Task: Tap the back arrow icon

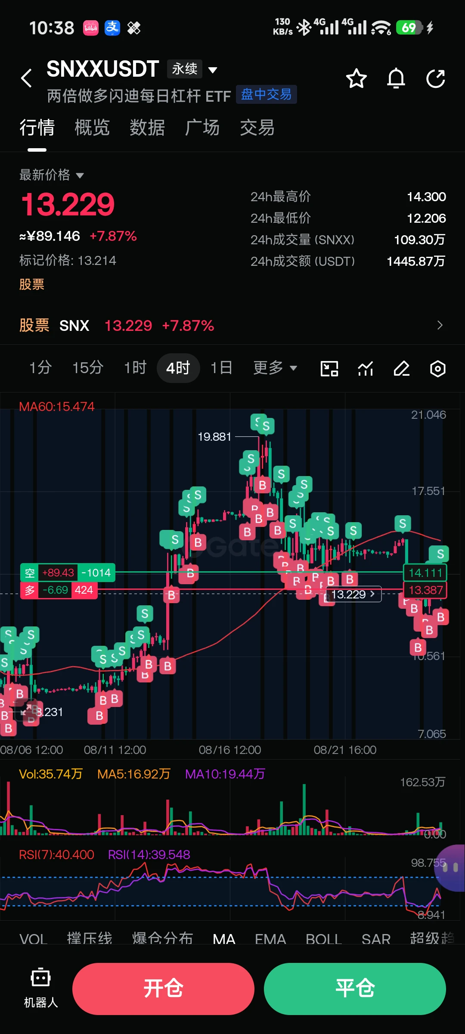Action: 27,78
